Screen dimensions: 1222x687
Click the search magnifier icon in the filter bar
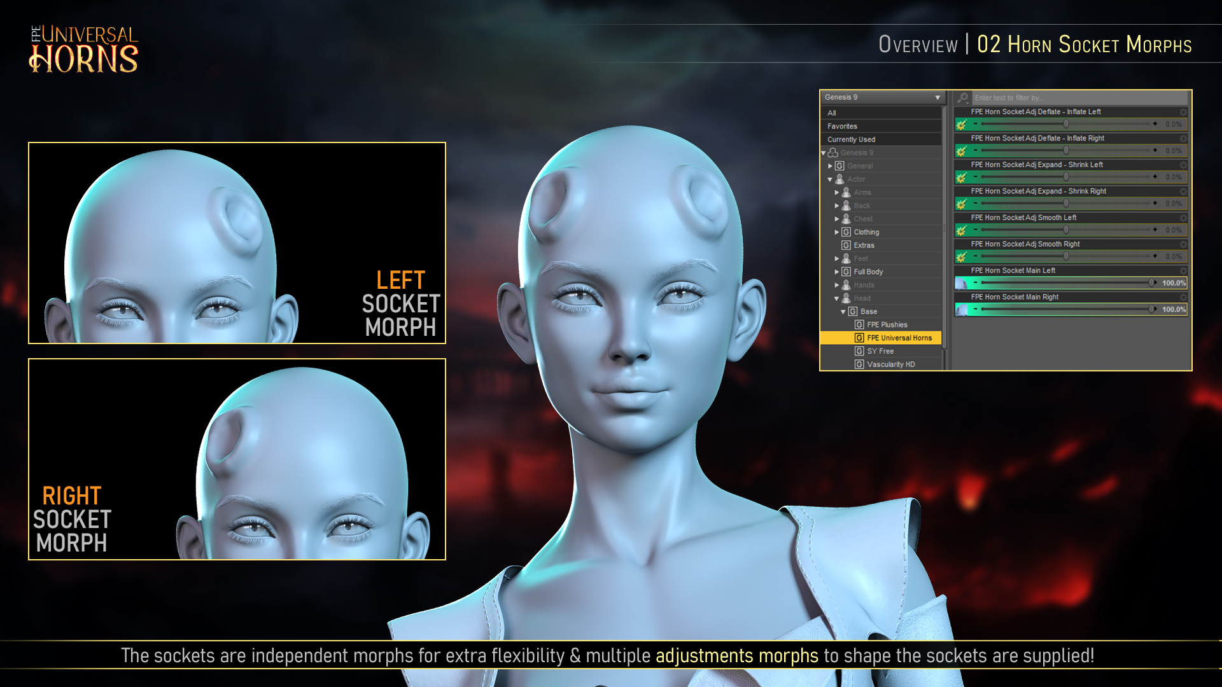(961, 97)
